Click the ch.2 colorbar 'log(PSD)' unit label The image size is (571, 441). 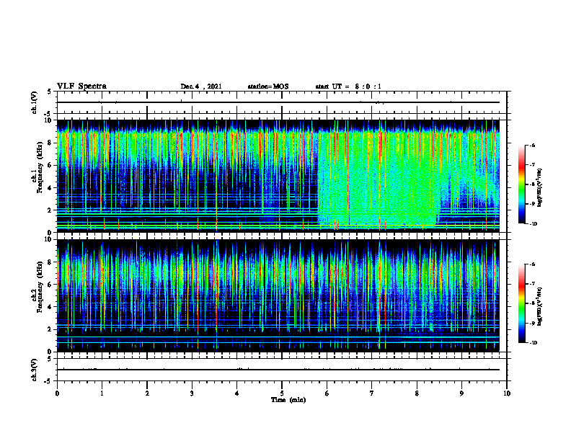pos(540,306)
